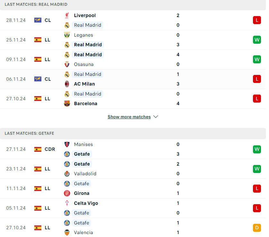Expand the Show more matches chevron
269x237 pixels.
pos(156,117)
